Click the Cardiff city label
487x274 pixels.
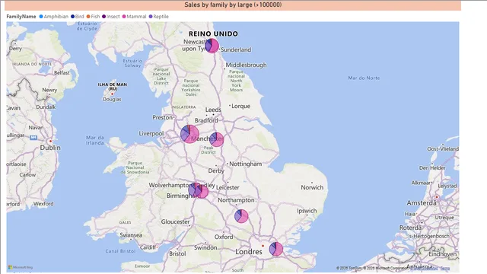coord(148,247)
